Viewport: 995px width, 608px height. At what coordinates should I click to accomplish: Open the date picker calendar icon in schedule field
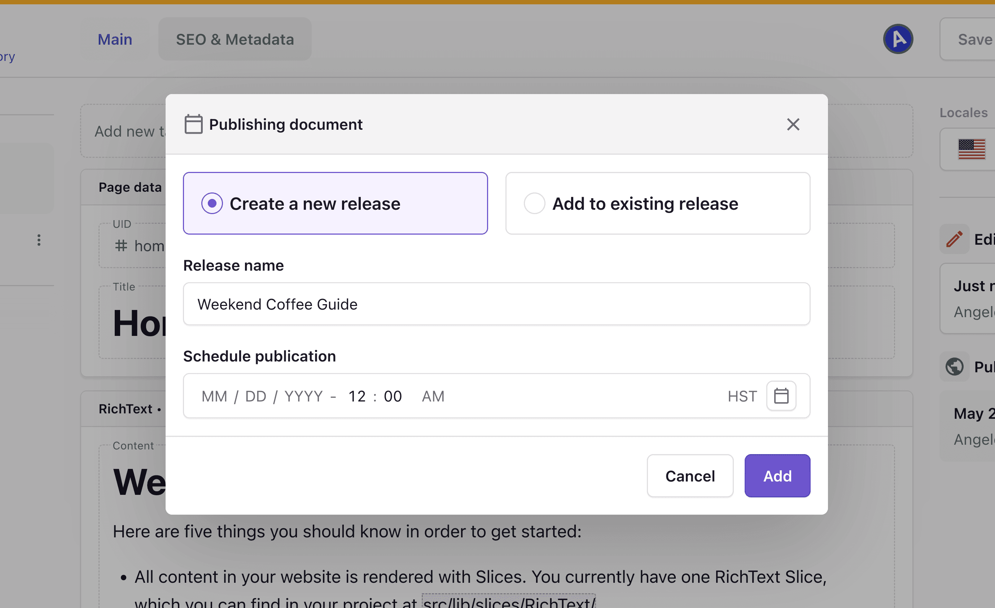tap(781, 396)
